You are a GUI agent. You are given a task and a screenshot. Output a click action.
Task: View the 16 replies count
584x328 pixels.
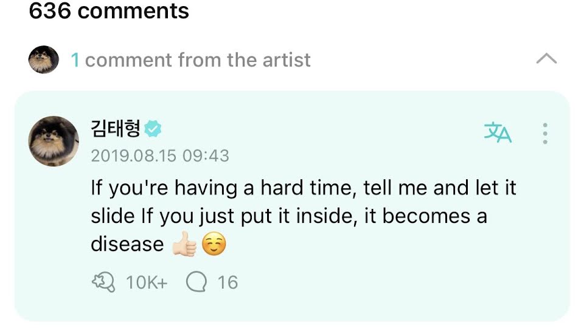[228, 282]
